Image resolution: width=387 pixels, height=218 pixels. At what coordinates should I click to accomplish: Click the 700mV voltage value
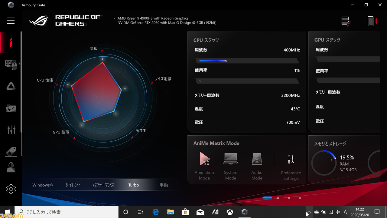point(293,122)
